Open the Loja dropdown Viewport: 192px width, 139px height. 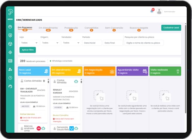point(29,43)
